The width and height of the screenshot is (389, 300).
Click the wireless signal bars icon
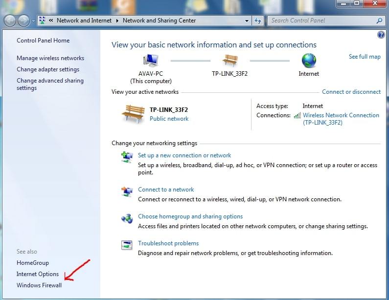point(297,115)
